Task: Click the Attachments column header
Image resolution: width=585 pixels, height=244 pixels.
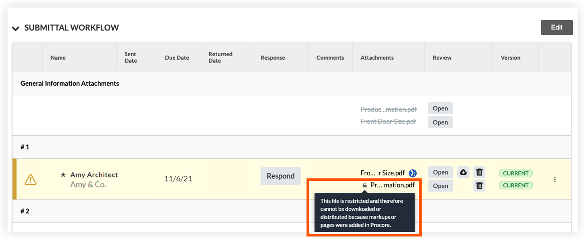Action: coord(377,58)
